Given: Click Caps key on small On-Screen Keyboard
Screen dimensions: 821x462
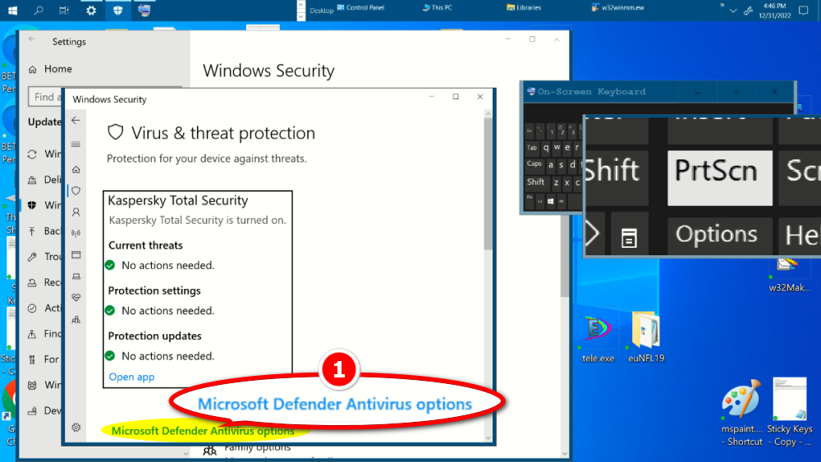Looking at the screenshot, I should click(534, 164).
